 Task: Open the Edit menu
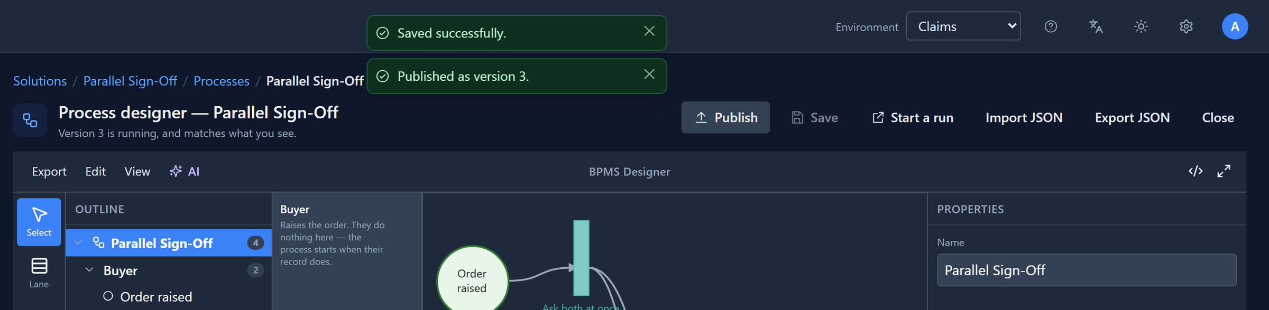[x=96, y=172]
